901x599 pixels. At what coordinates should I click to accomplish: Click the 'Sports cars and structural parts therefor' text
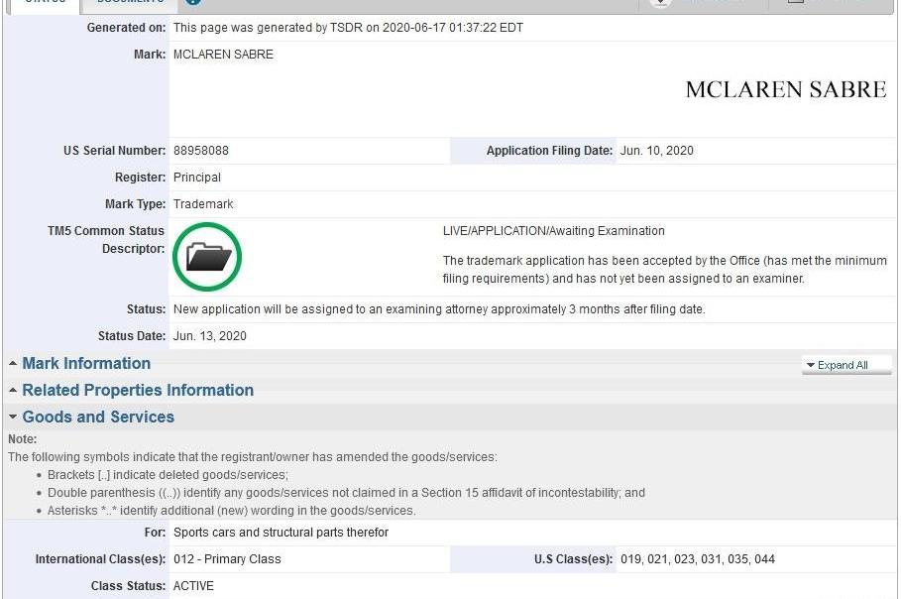[x=281, y=533]
